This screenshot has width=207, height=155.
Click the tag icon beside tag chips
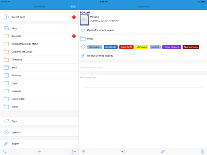pyautogui.click(x=83, y=47)
